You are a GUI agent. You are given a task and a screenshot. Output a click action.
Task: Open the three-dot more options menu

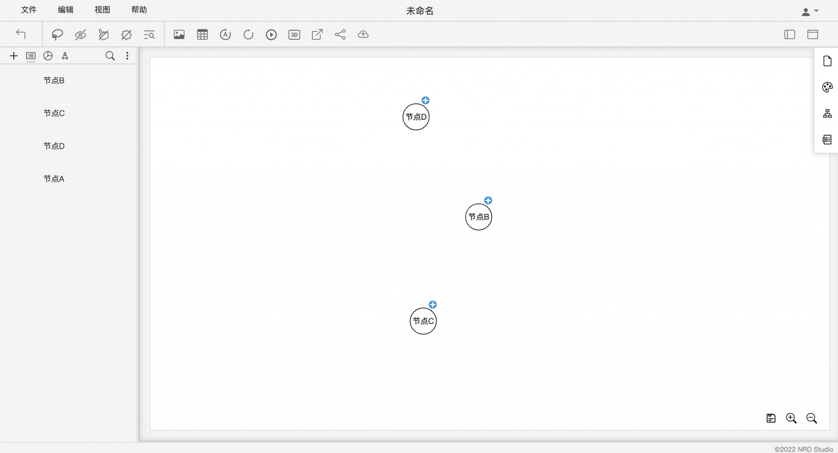coord(127,56)
